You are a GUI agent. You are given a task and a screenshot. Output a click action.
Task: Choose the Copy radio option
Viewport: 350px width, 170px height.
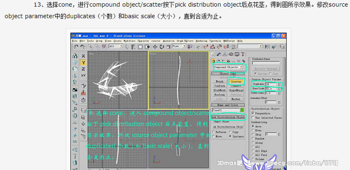231,132
